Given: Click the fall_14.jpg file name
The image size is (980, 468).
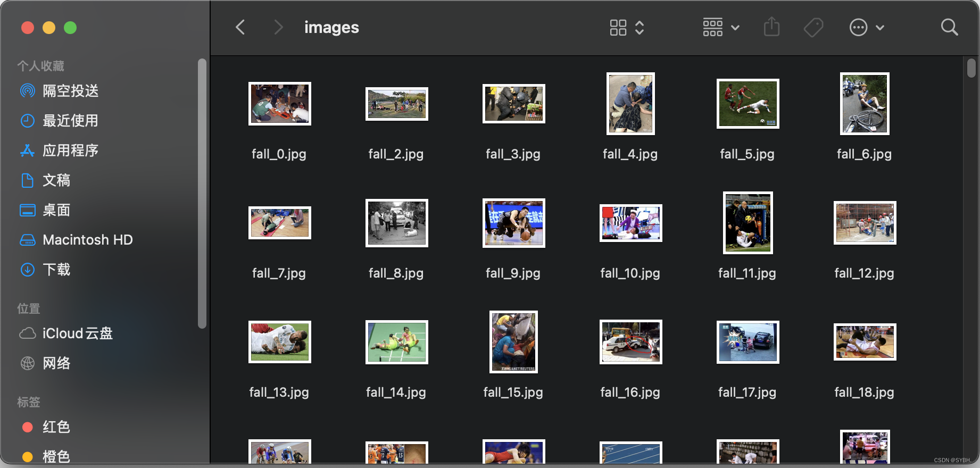Looking at the screenshot, I should pos(396,392).
